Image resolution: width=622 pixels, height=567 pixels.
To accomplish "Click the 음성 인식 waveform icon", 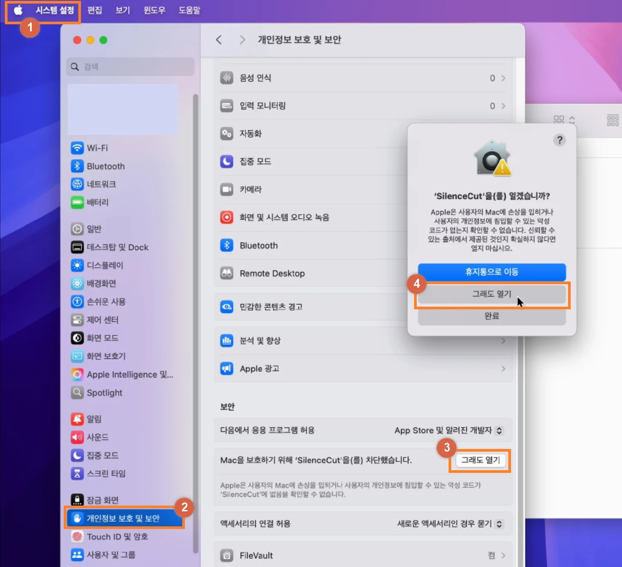I will pyautogui.click(x=227, y=78).
